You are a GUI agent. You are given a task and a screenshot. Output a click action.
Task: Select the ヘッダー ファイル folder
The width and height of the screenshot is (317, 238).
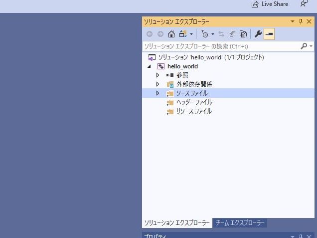[194, 102]
